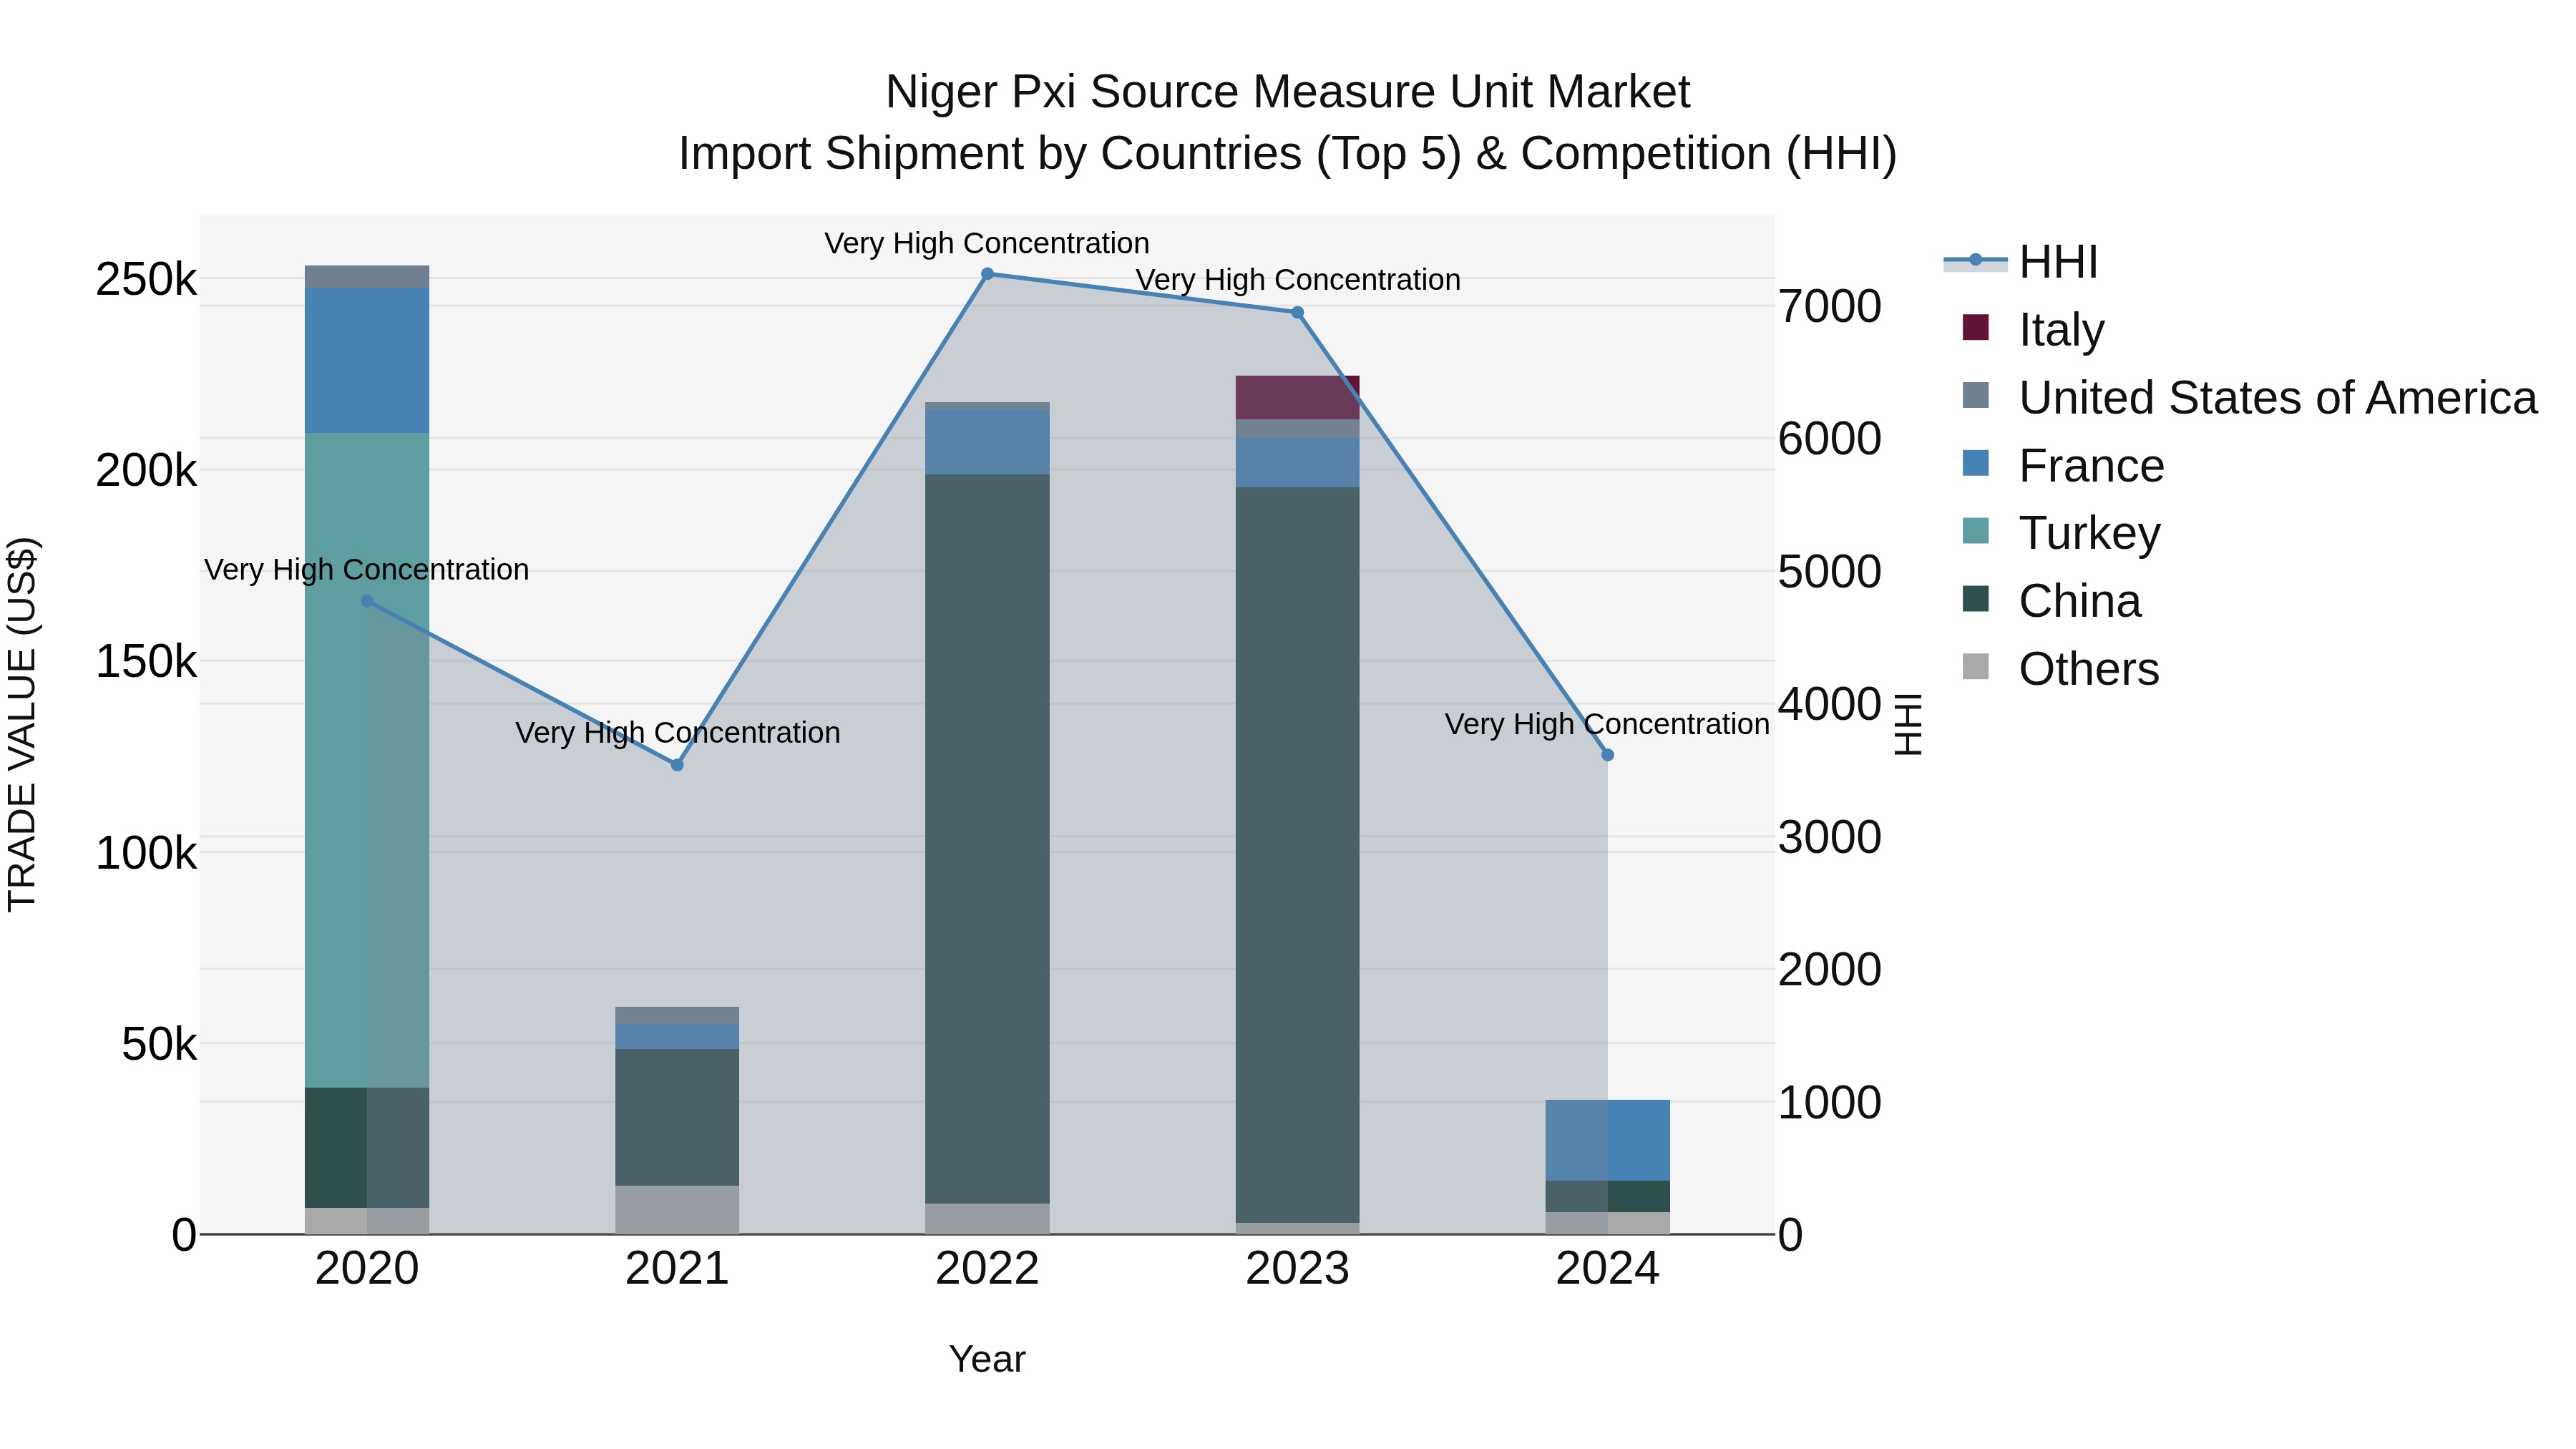The width and height of the screenshot is (2576, 1449).
Task: Click the France segment of the 2024 bar
Action: point(1607,1140)
